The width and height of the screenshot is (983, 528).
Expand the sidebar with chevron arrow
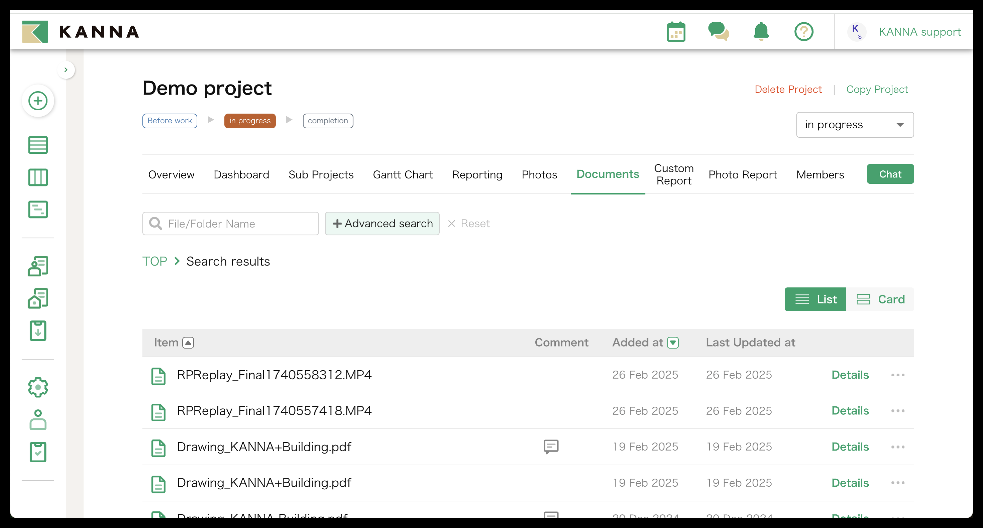66,70
